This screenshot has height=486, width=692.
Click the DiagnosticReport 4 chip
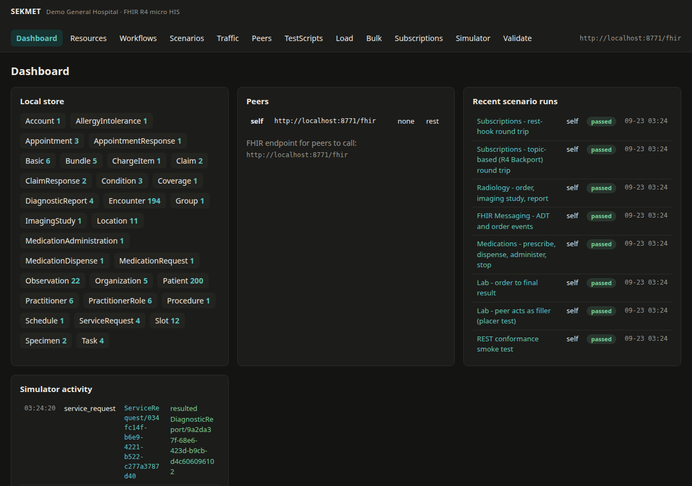pos(59,201)
